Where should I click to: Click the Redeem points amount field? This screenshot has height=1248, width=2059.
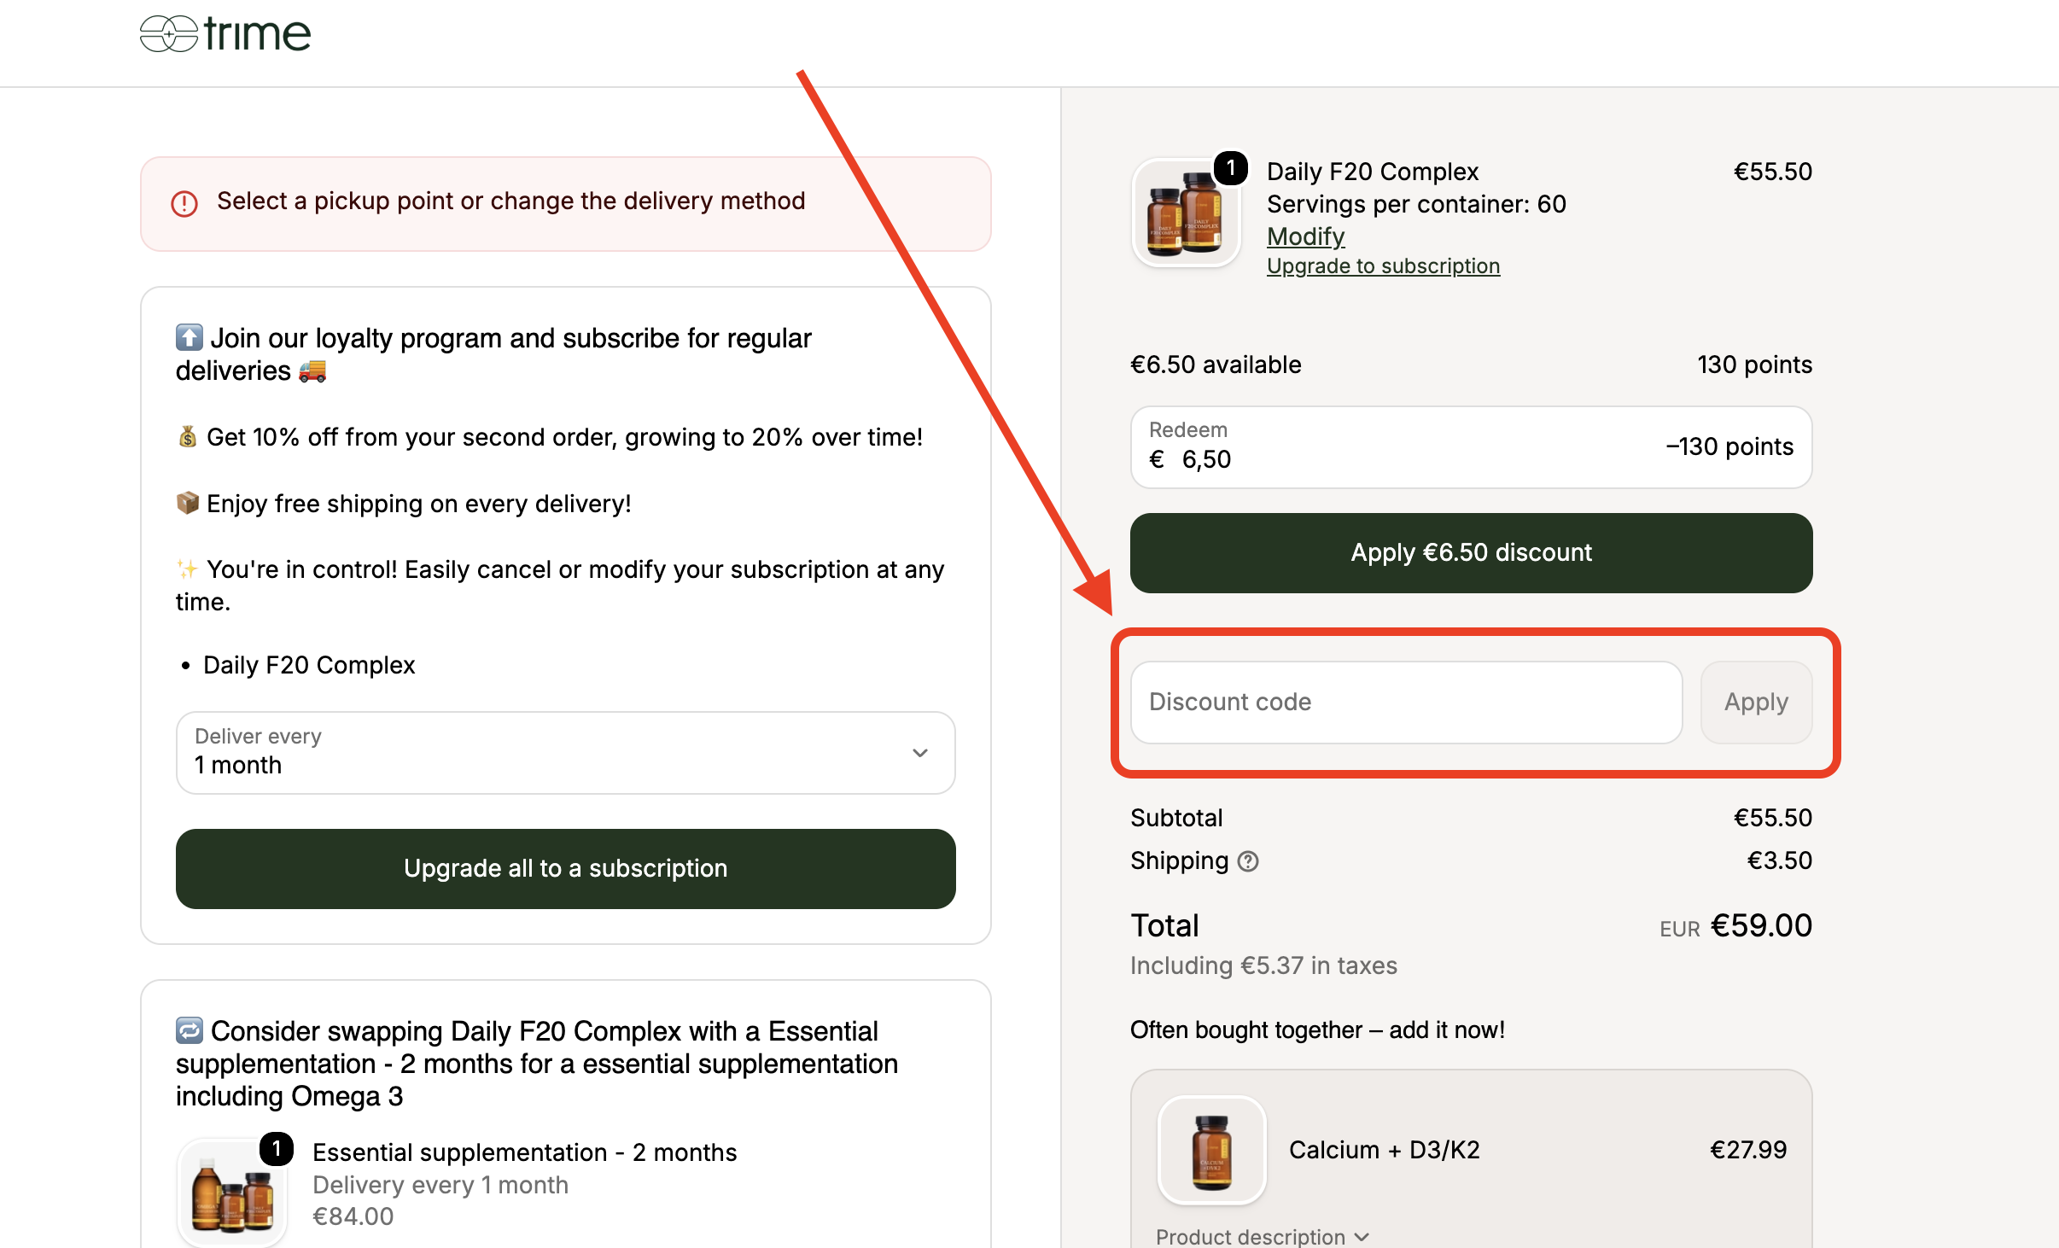click(x=1471, y=447)
